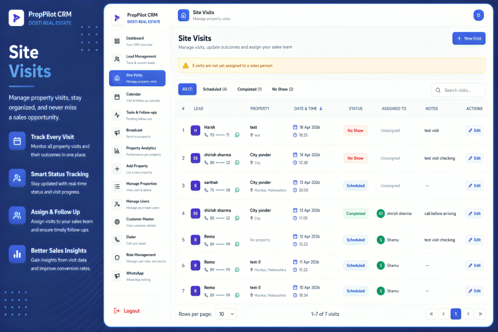The width and height of the screenshot is (498, 332).
Task: Go to next page arrow
Action: pyautogui.click(x=468, y=314)
